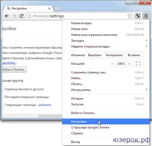Choose Новое окно menu item

[106, 29]
